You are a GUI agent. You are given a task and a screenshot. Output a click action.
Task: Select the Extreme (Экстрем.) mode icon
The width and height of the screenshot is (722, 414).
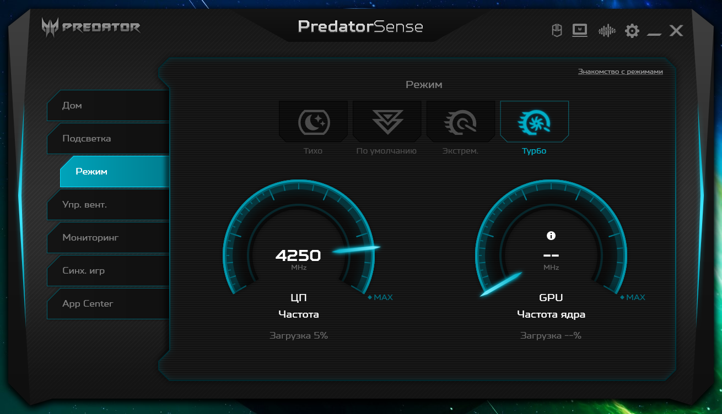pyautogui.click(x=461, y=122)
